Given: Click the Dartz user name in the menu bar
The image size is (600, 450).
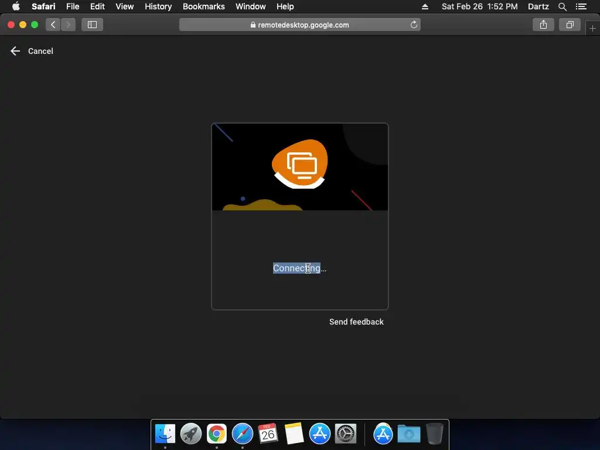Looking at the screenshot, I should pyautogui.click(x=538, y=6).
